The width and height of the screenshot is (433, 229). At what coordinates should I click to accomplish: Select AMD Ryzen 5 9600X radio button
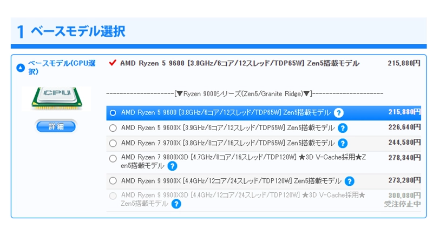pos(113,128)
